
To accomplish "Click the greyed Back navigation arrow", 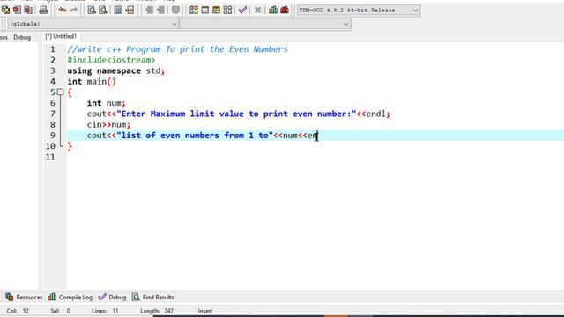I will point(149,10).
